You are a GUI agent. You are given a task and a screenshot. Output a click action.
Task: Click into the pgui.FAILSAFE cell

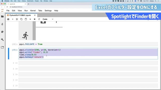click(88, 44)
